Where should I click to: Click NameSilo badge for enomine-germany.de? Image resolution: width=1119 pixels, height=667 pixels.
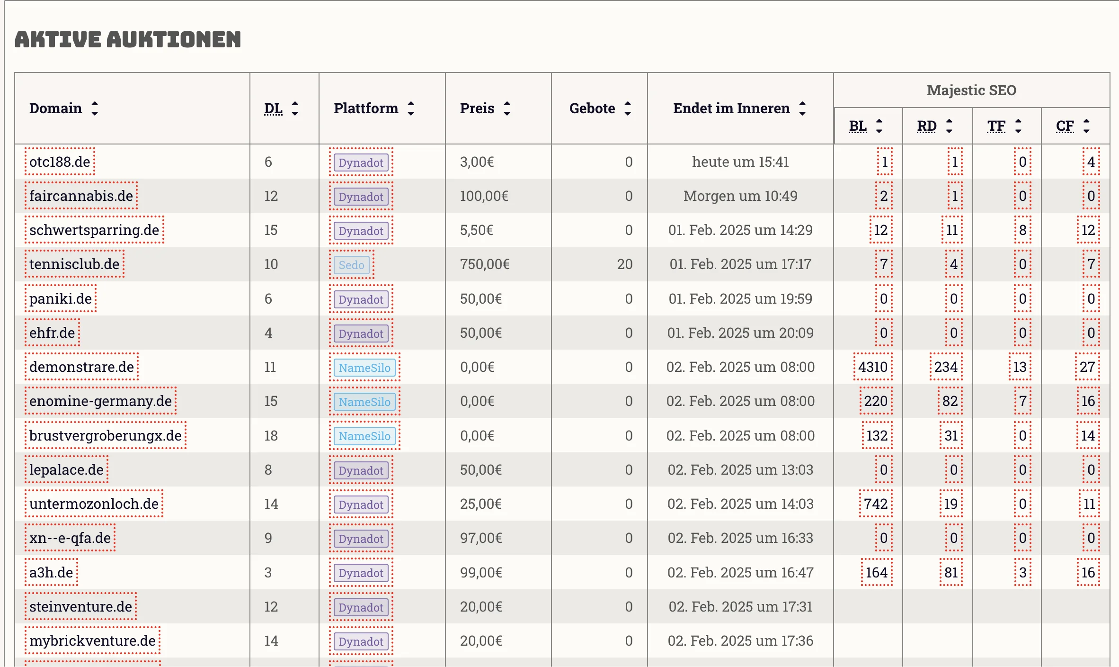[364, 402]
